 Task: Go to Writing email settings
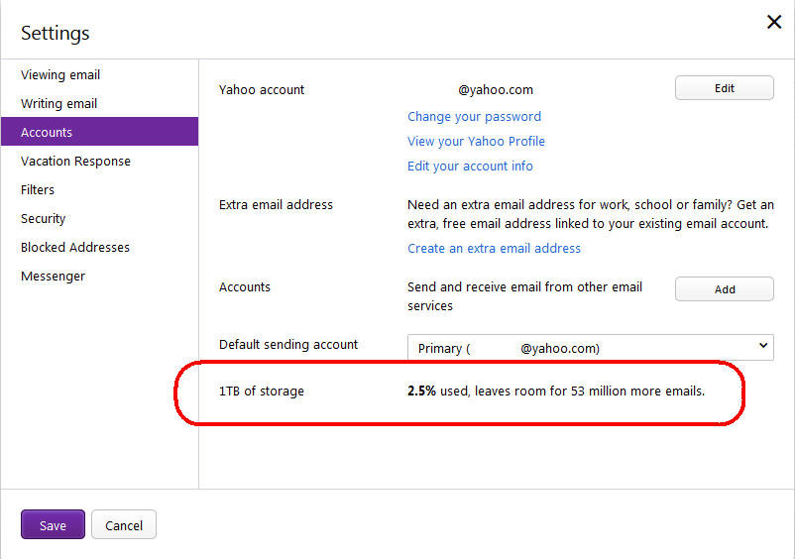(59, 104)
